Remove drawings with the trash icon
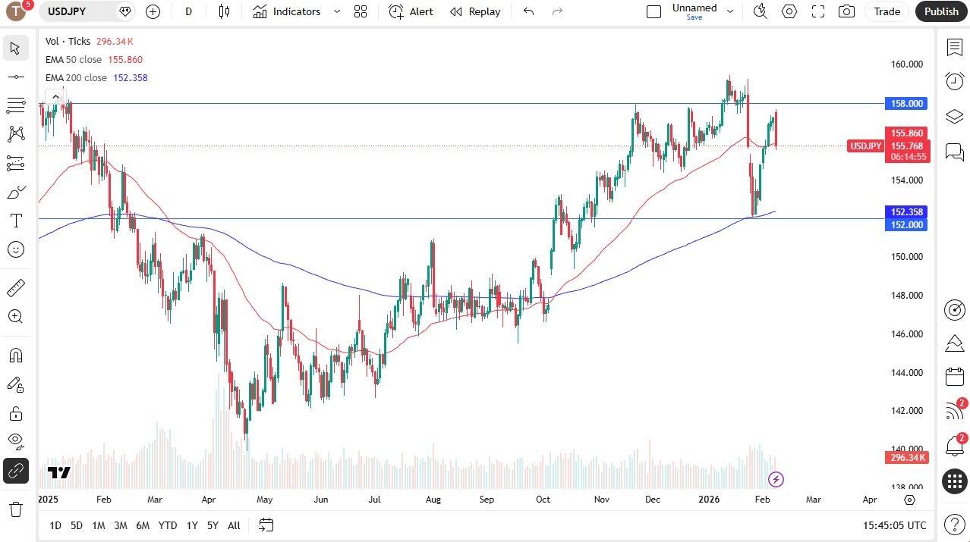 click(15, 509)
